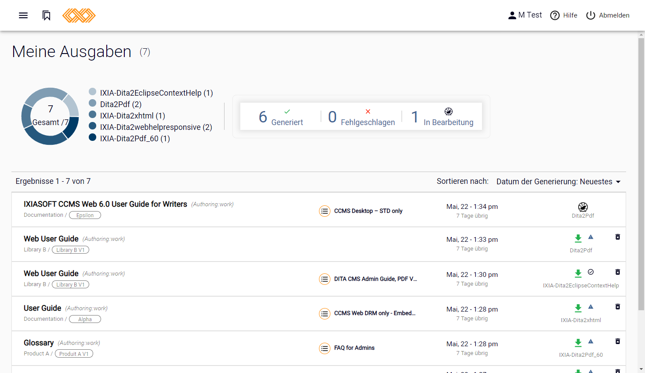
Task: Click the vertical page scrollbar
Action: (x=641, y=173)
